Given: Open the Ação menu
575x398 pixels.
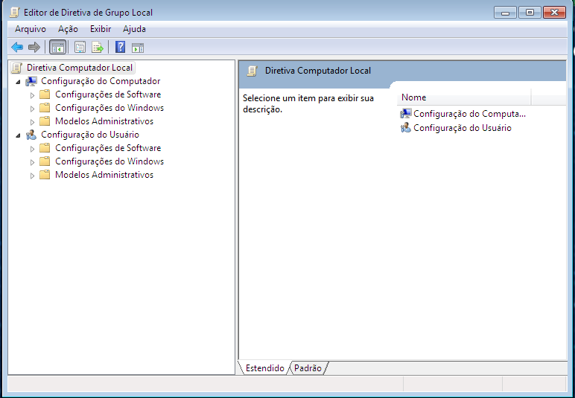Looking at the screenshot, I should (x=68, y=29).
